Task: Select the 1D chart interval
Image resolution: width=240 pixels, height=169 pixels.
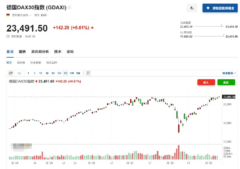Action: 65,73
